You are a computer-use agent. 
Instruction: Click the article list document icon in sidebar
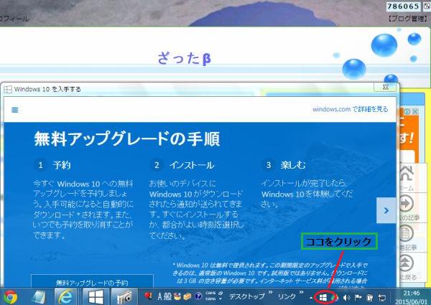point(406,233)
